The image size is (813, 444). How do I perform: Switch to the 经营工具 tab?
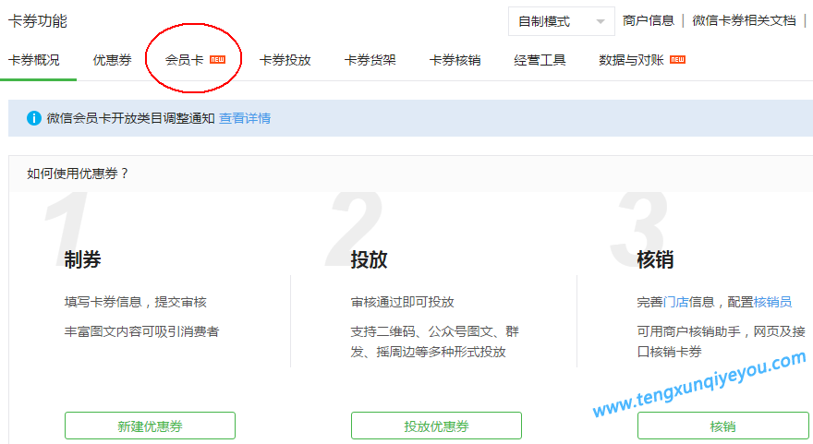540,60
